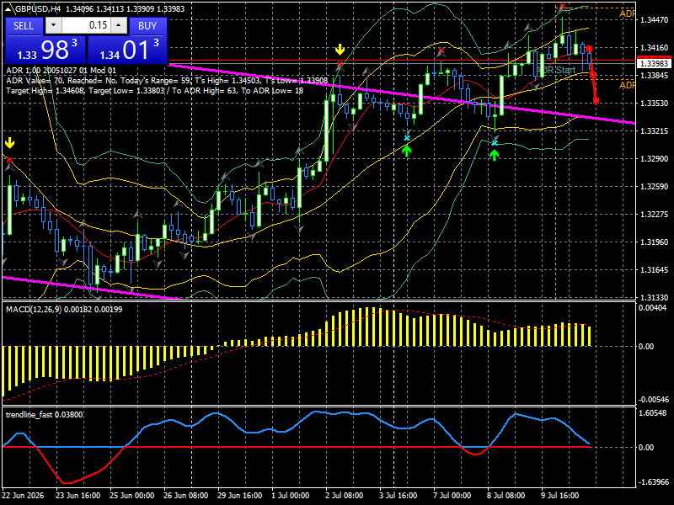
Task: Click the MACD scale value 0.00404
Action: pyautogui.click(x=652, y=307)
